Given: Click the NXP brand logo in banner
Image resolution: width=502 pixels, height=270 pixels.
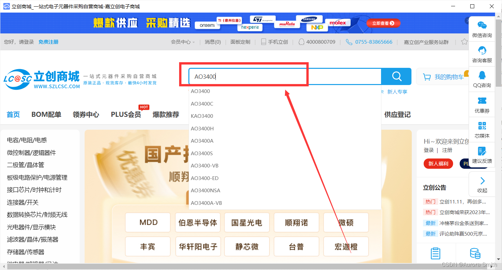Looking at the screenshot, I should (317, 27).
